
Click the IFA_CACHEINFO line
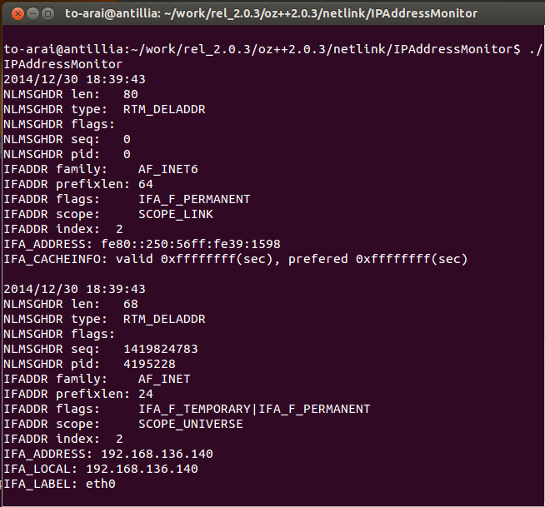(x=236, y=259)
